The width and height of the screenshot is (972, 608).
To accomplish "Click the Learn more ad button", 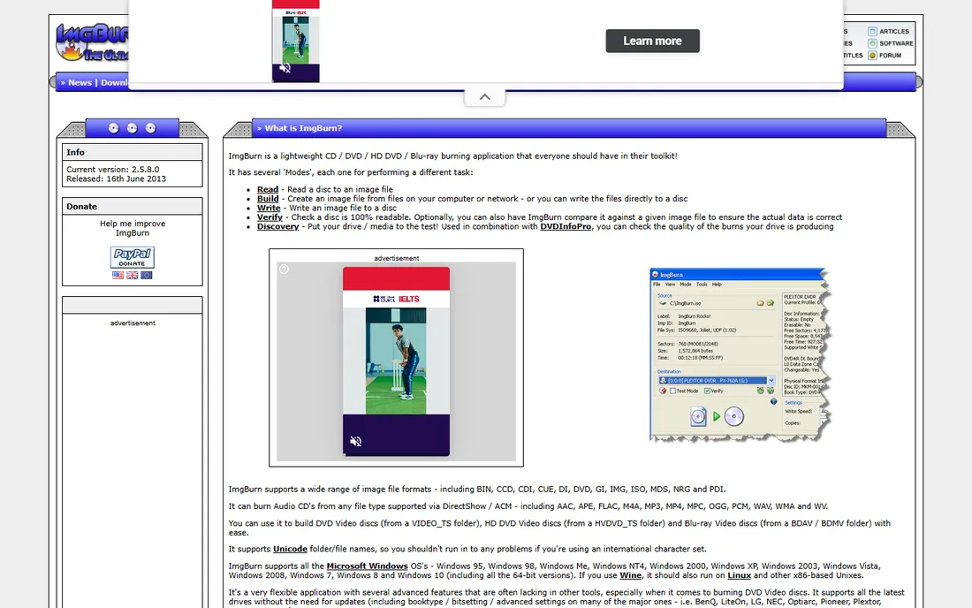I will [x=652, y=41].
